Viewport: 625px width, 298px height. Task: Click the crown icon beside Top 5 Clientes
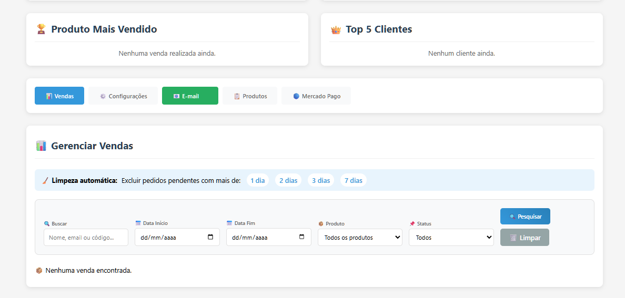point(336,30)
